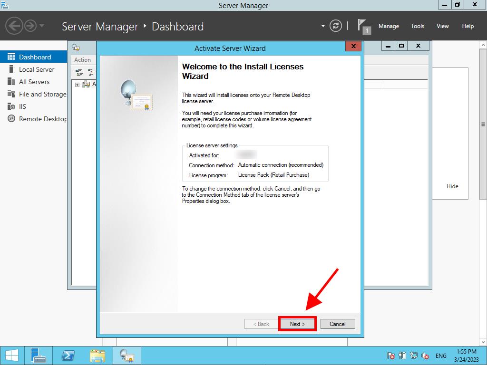Open the View menu
Screen dimensions: 487x365
(443, 26)
